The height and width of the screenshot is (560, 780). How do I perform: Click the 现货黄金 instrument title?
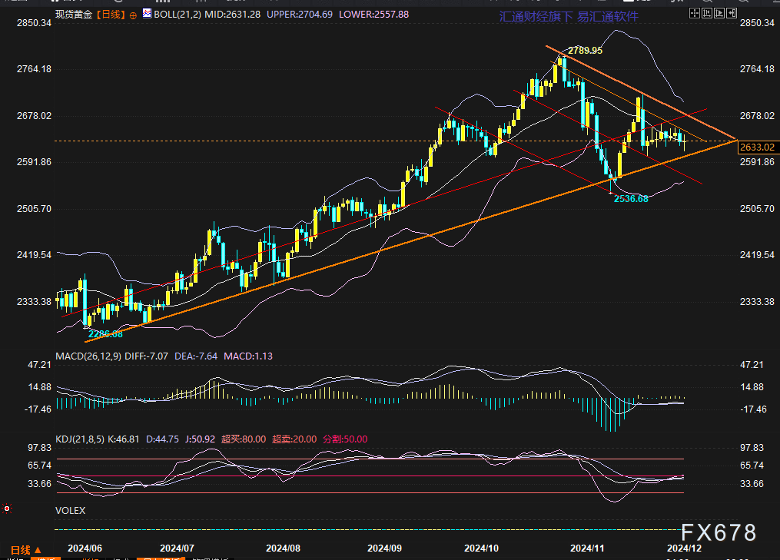coord(74,15)
